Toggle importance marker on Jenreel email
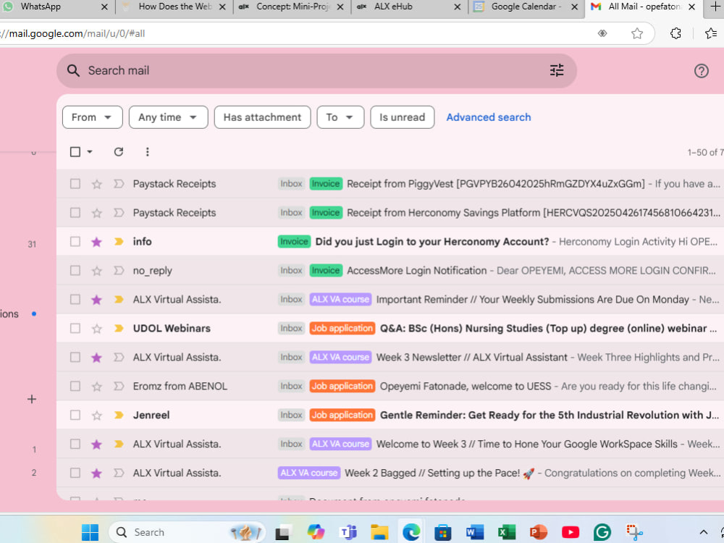The width and height of the screenshot is (724, 543). (119, 415)
